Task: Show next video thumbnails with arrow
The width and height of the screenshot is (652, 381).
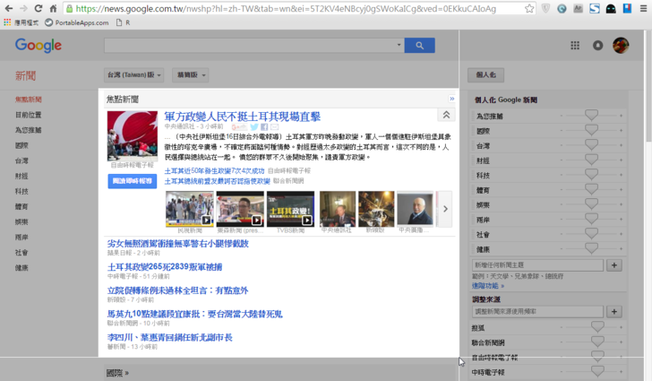Action: tap(445, 209)
